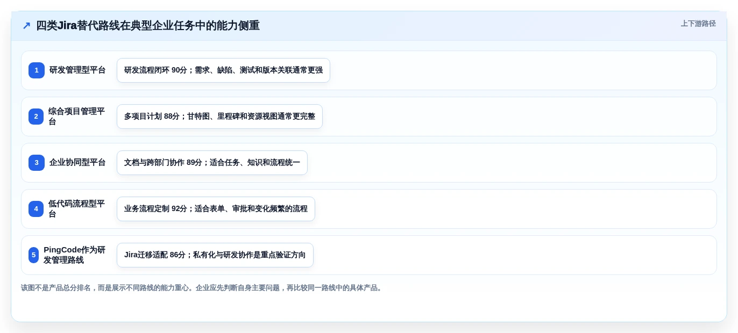Click the PingCode作为研发管理路线 label
738x333 pixels.
point(75,255)
